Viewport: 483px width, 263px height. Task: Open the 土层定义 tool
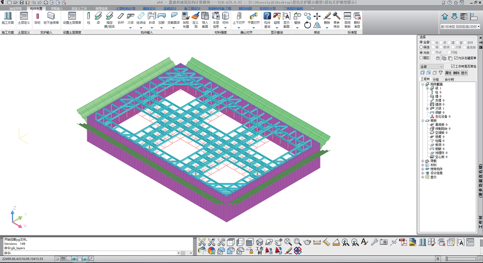[x=24, y=18]
